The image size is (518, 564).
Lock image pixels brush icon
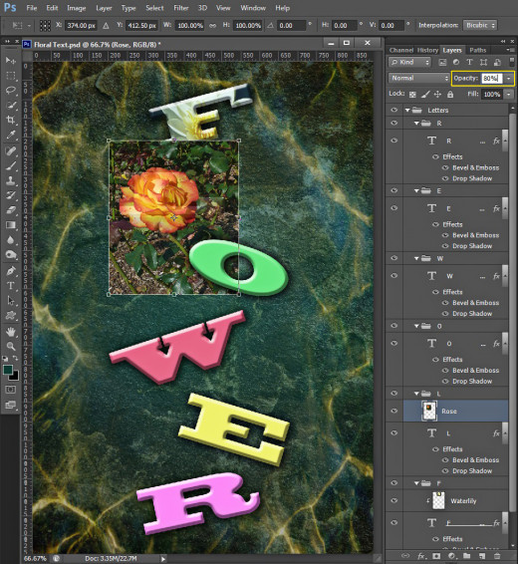coord(425,95)
